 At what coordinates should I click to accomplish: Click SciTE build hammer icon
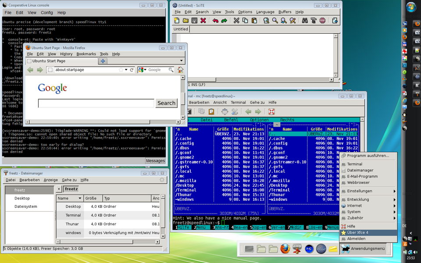point(314,21)
